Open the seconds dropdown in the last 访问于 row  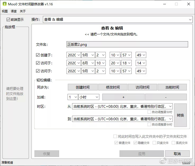[141, 71]
